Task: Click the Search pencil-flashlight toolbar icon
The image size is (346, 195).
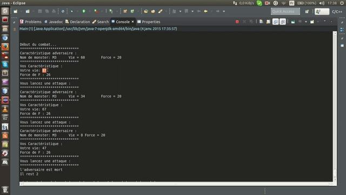Action: [x=161, y=11]
